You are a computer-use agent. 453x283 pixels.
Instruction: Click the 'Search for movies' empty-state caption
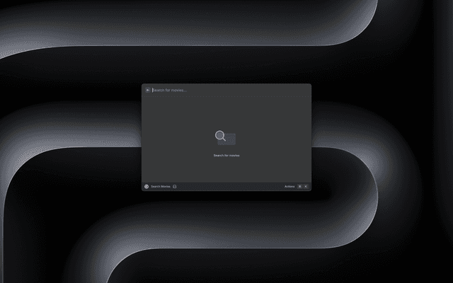pos(226,155)
